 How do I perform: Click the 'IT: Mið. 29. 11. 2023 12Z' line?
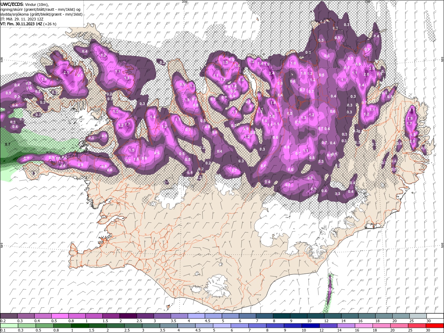tap(22, 19)
